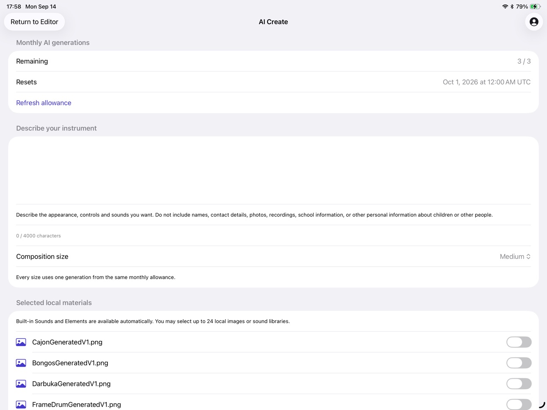
Task: Click the image icon beside BongosGeneratedV1.png
Action: 21,363
